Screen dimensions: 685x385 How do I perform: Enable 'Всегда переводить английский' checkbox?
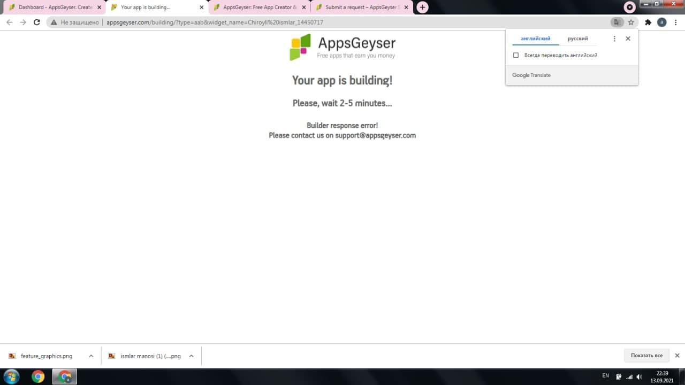[x=516, y=55]
